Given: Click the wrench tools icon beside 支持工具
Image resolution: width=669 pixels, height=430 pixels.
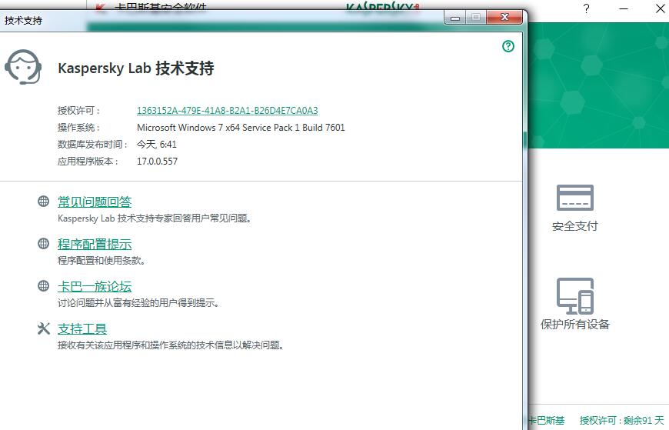Looking at the screenshot, I should pos(43,328).
